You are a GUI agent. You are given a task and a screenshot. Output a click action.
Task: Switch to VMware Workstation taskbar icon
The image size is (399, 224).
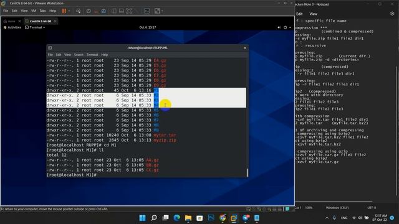(234, 218)
